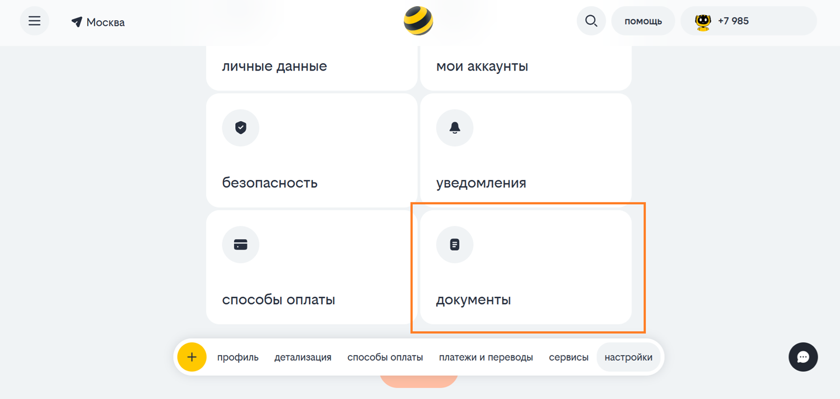
Task: Switch to the настройки tab
Action: [x=628, y=357]
